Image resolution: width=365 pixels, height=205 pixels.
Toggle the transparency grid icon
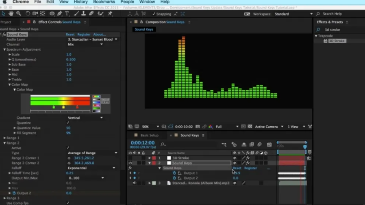click(250, 127)
